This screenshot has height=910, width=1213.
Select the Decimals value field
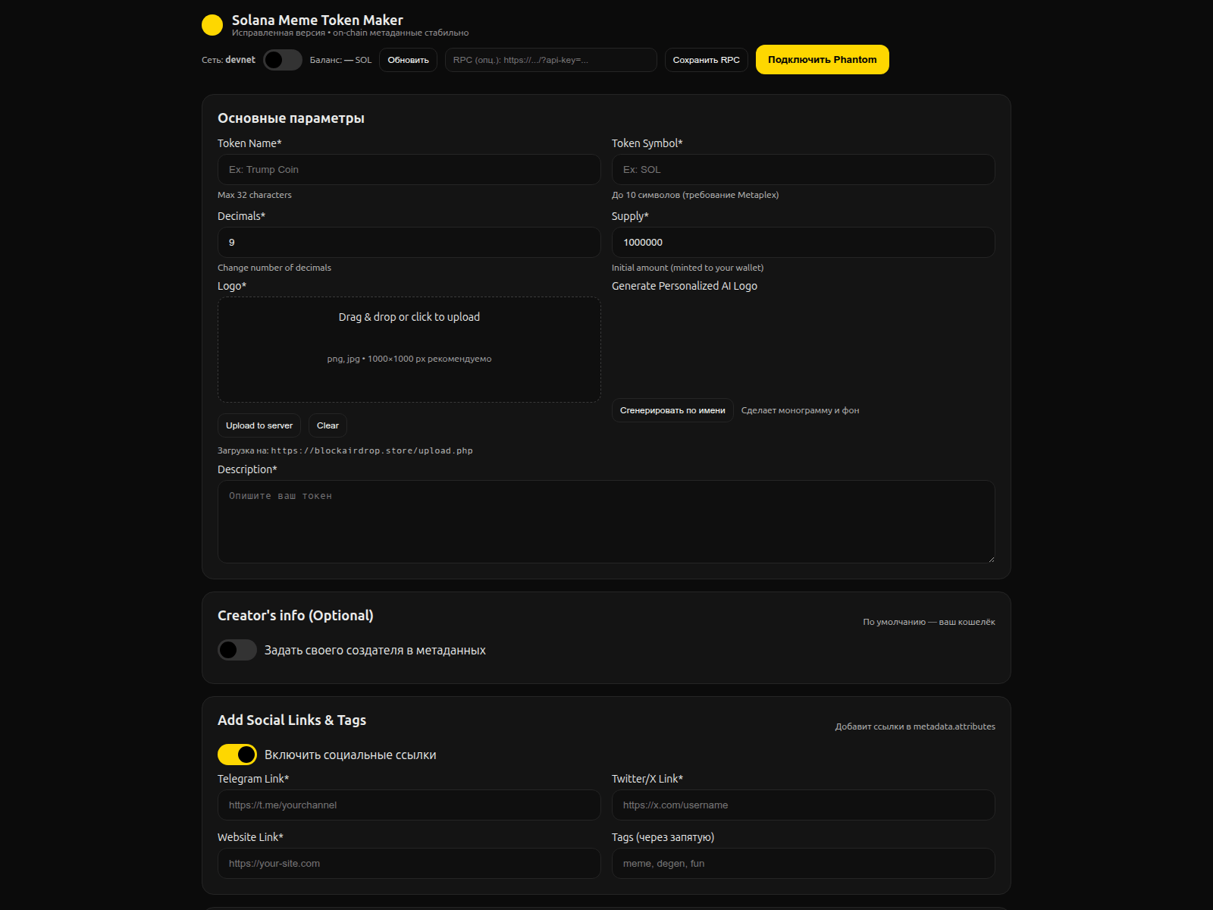pyautogui.click(x=409, y=242)
